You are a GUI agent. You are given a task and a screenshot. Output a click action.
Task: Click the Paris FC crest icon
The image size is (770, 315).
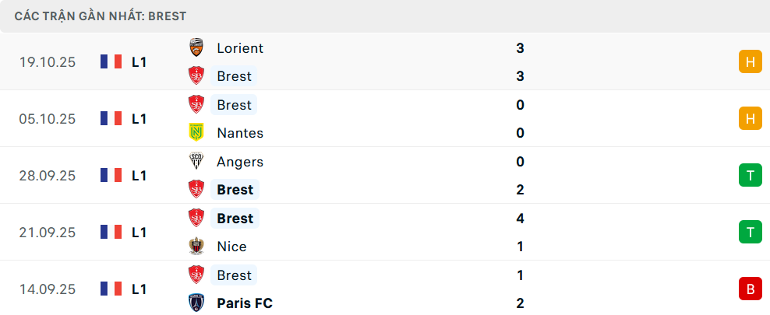tap(196, 303)
